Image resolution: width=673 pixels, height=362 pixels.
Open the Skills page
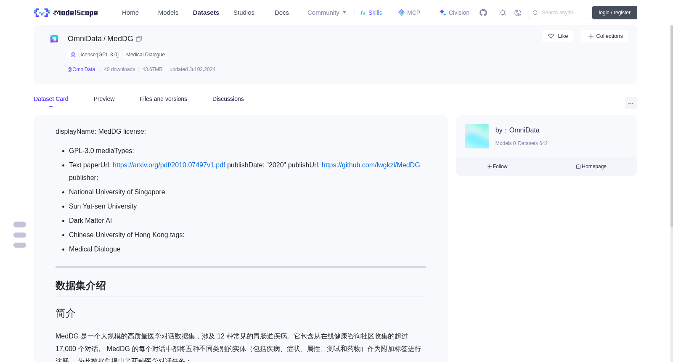[x=371, y=13]
